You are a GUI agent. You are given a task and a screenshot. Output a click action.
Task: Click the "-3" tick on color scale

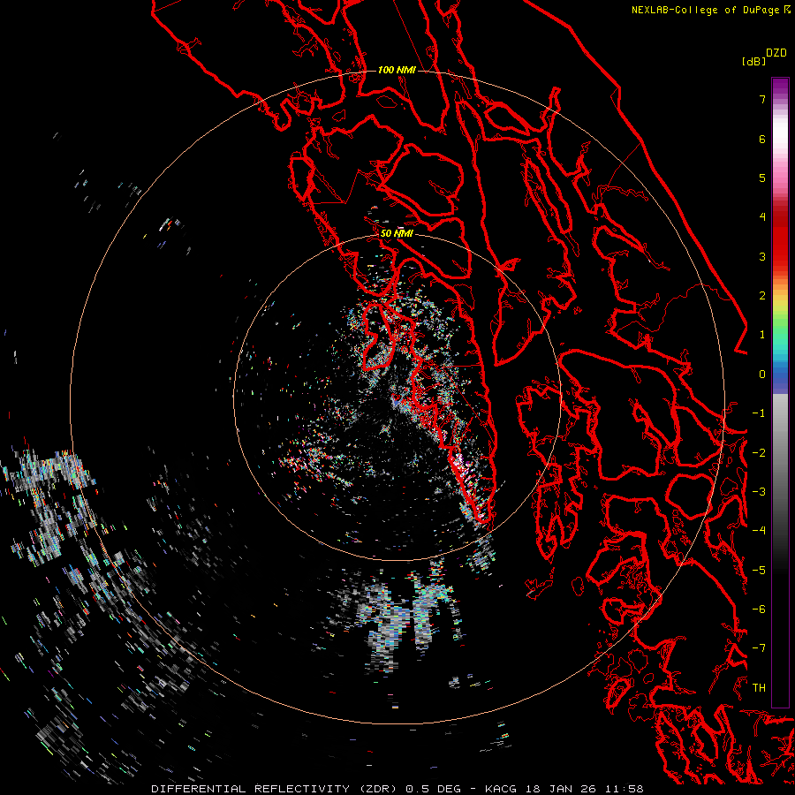point(759,492)
